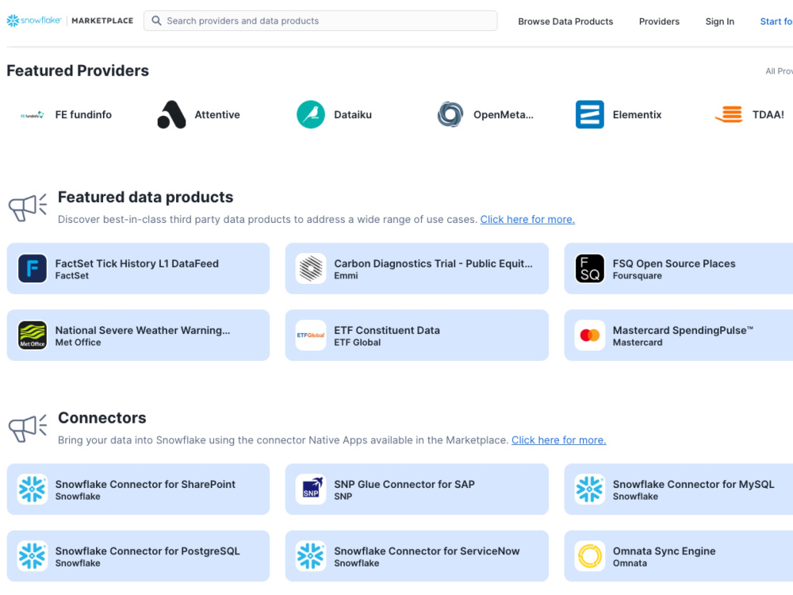This screenshot has width=793, height=595.
Task: Click the Start for free link
Action: pyautogui.click(x=776, y=21)
